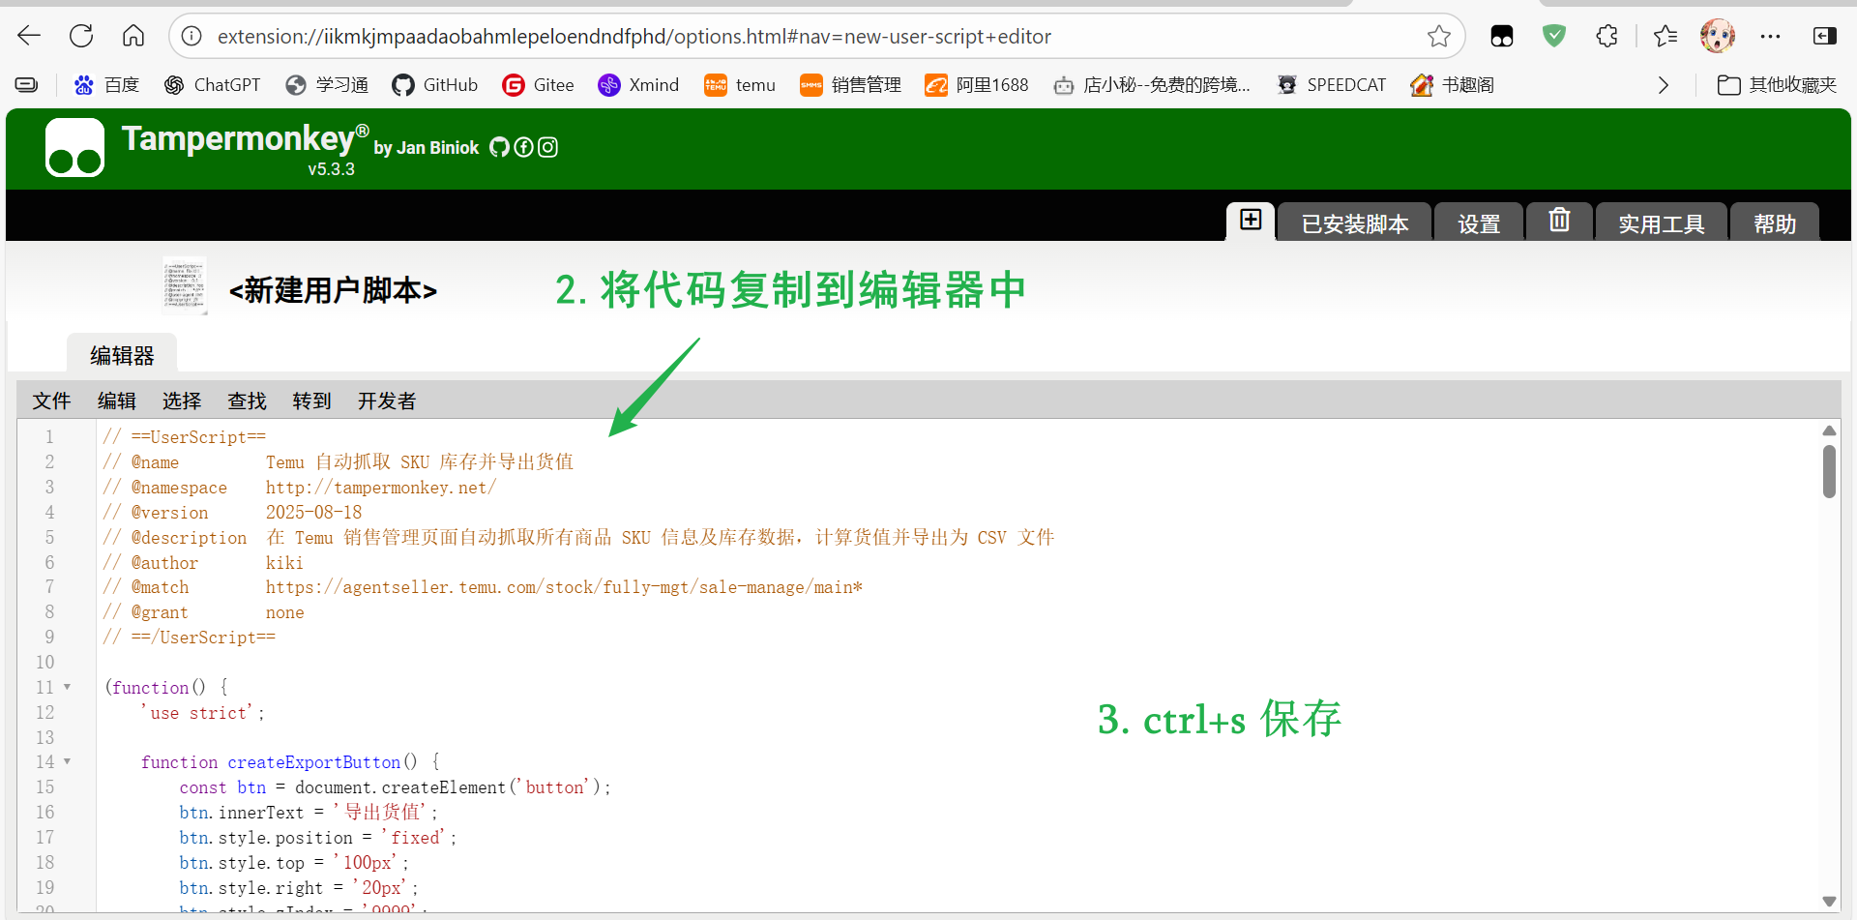Open the browser extensions puzzle icon
Viewport: 1857px width, 920px height.
tap(1606, 36)
